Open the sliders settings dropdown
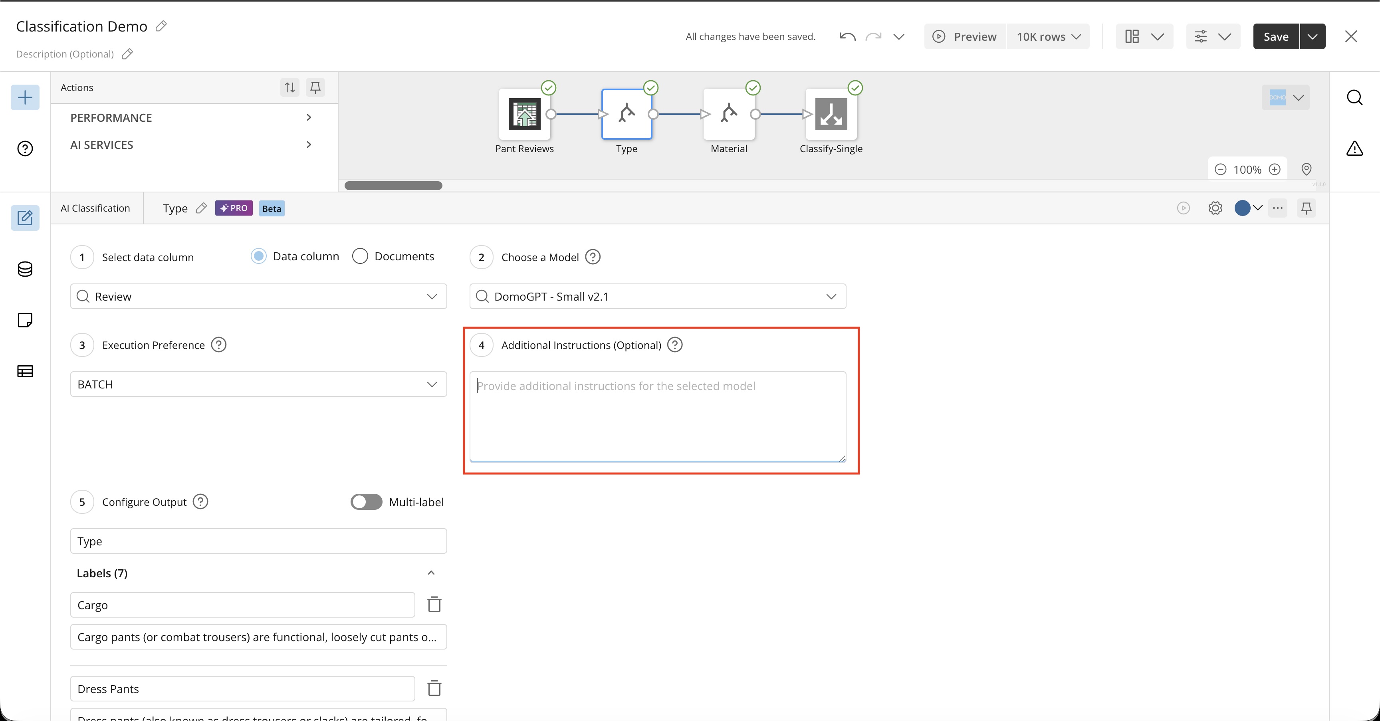The height and width of the screenshot is (721, 1380). [x=1213, y=36]
